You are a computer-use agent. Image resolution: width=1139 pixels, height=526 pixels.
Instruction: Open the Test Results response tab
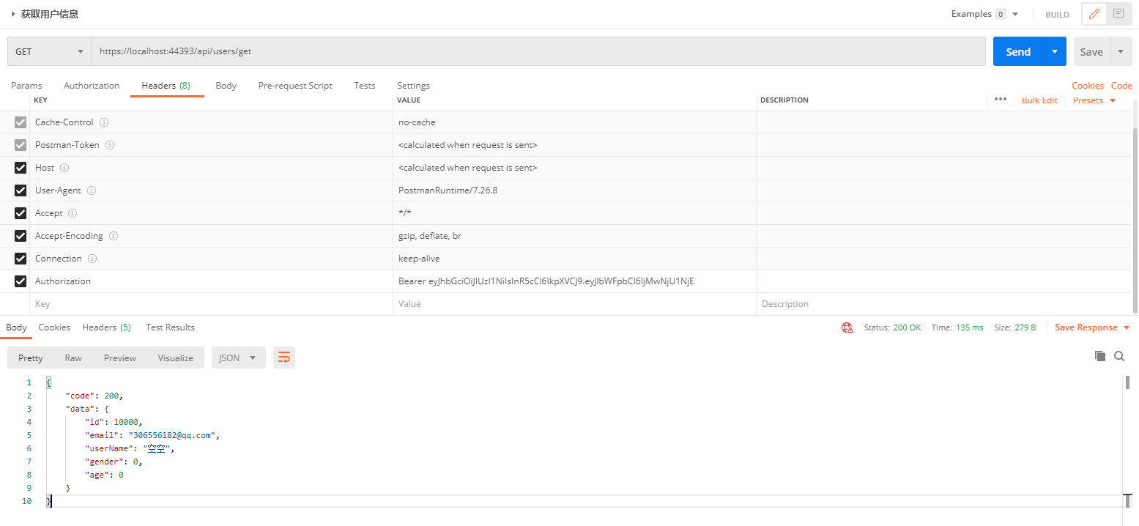[170, 327]
